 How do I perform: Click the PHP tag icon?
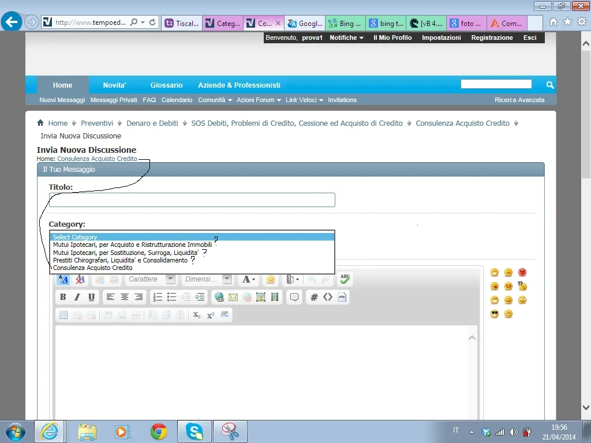coord(342,297)
